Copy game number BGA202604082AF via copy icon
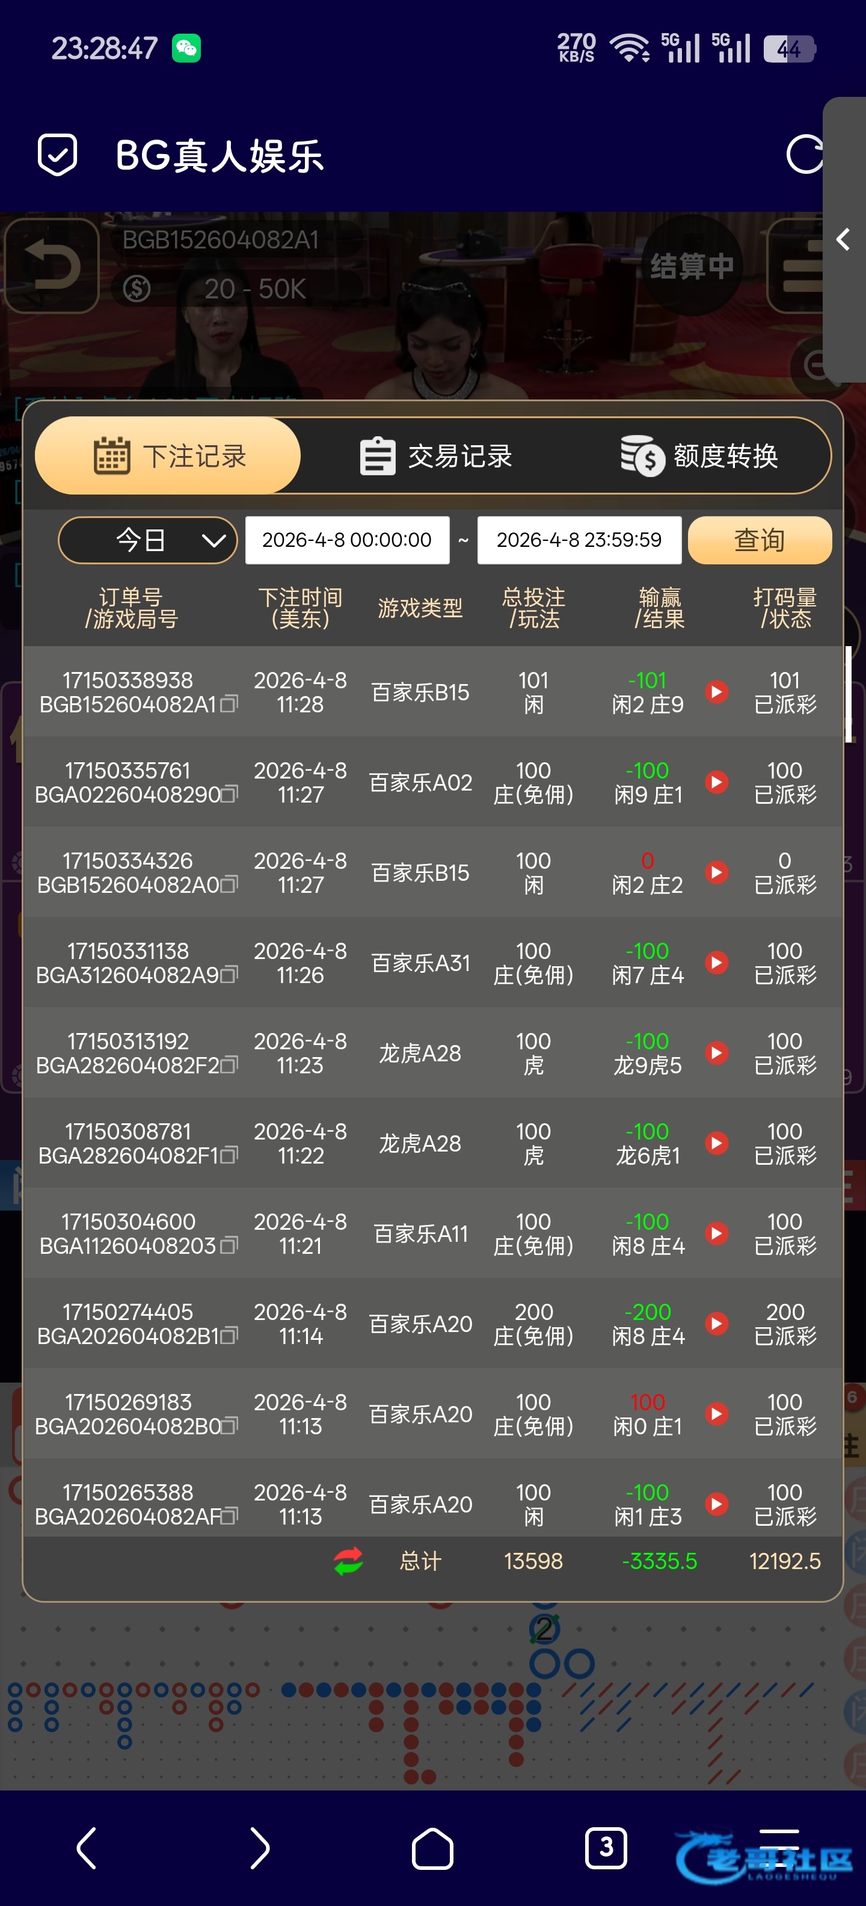This screenshot has height=1906, width=866. (x=229, y=1517)
